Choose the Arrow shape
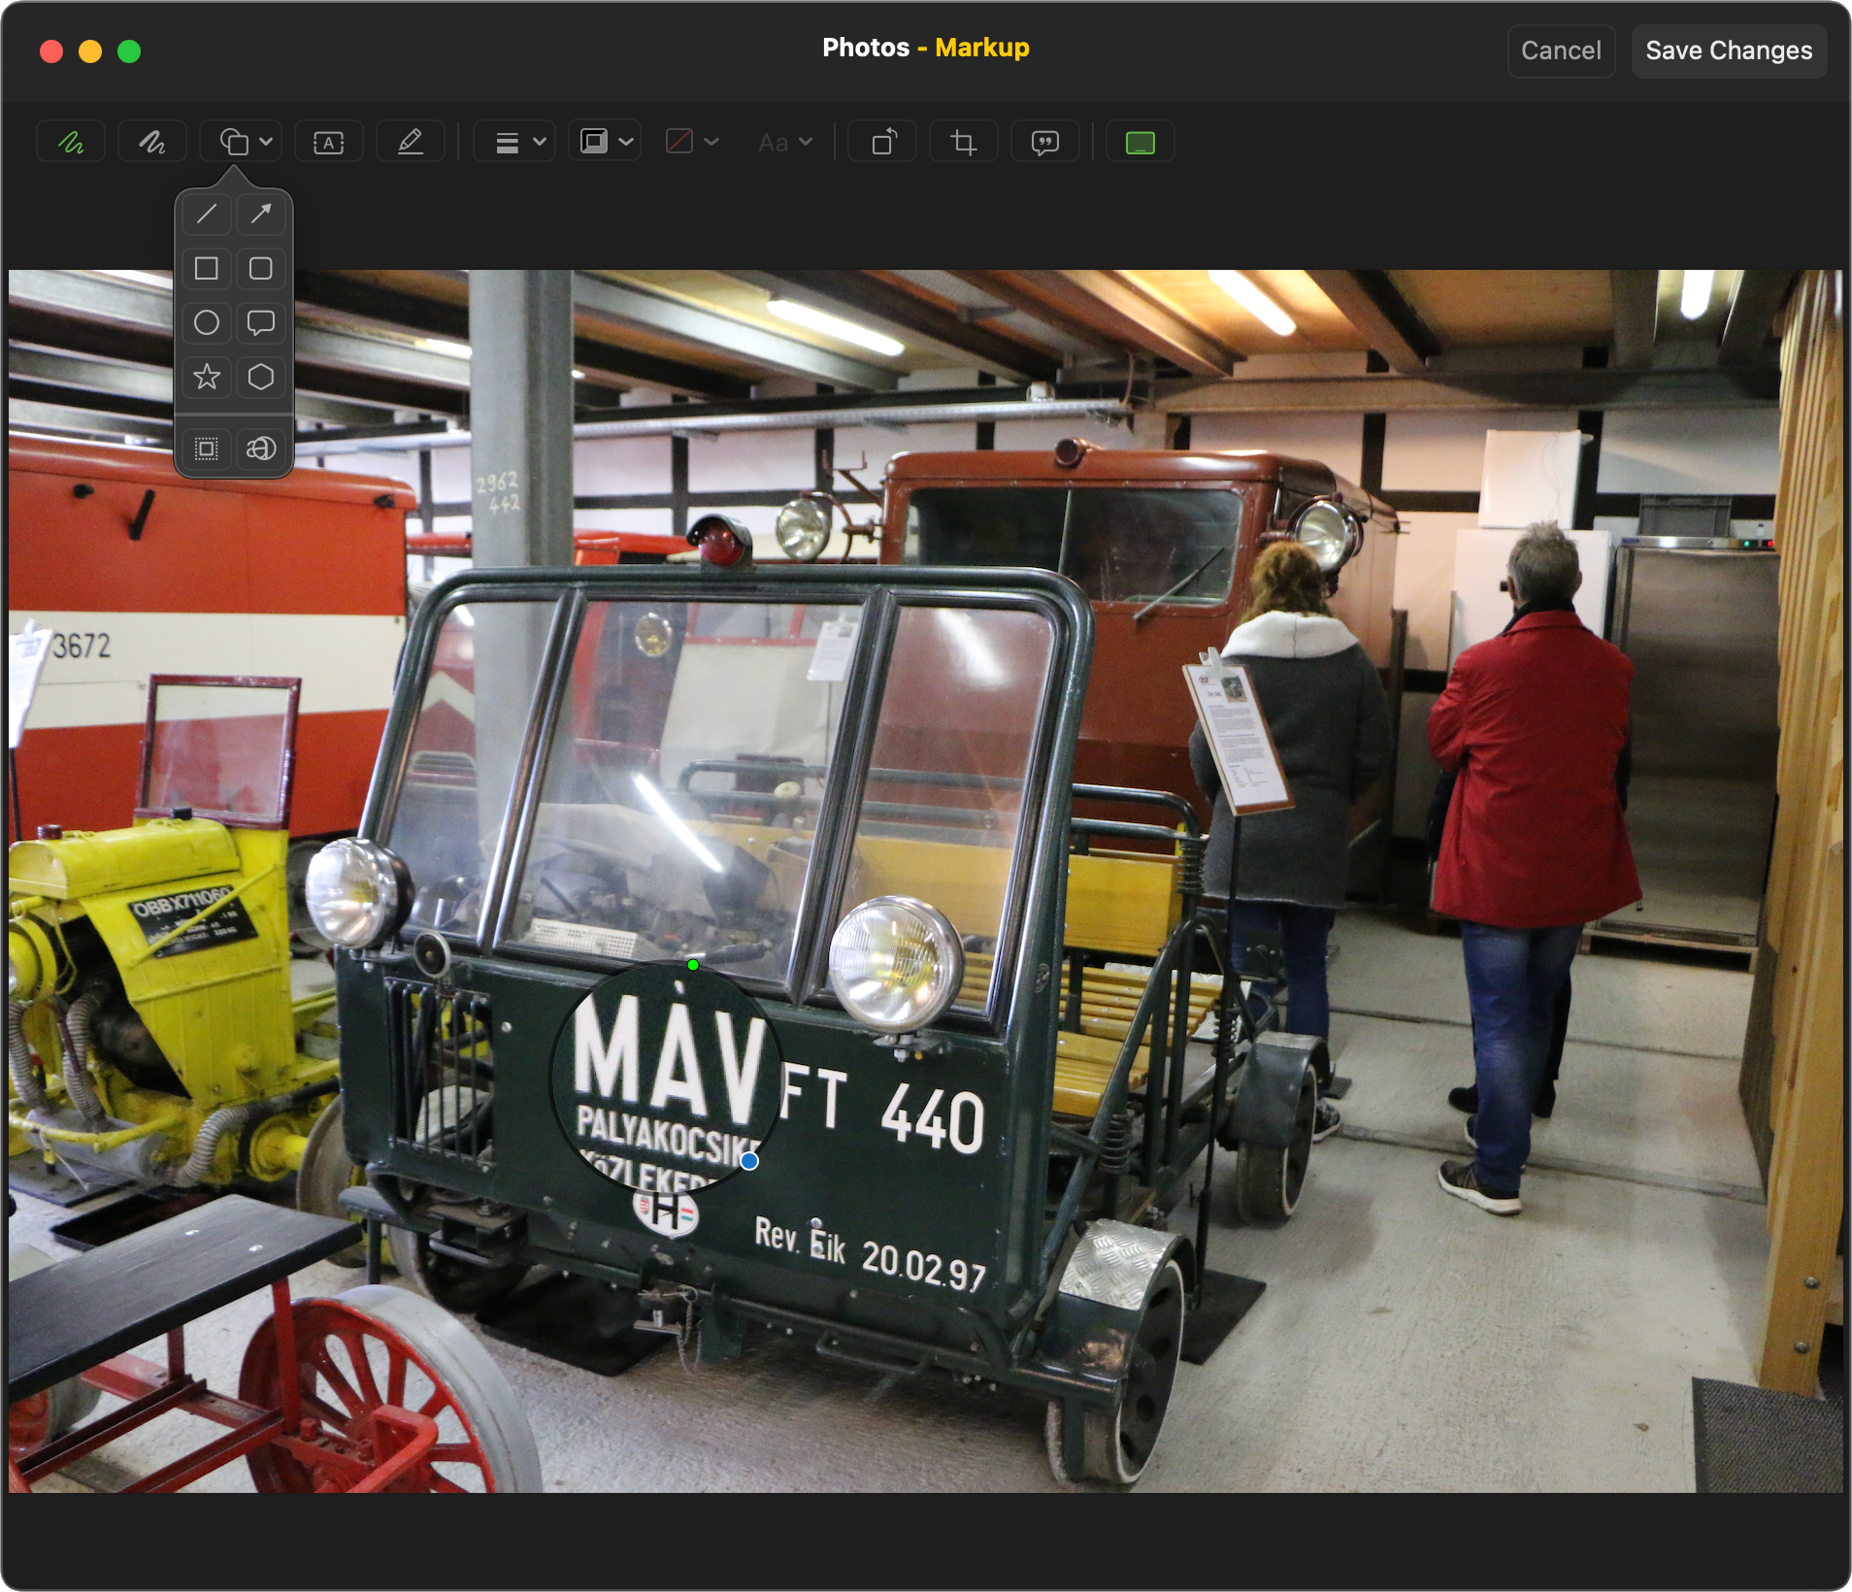Viewport: 1852px width, 1592px height. pos(261,214)
